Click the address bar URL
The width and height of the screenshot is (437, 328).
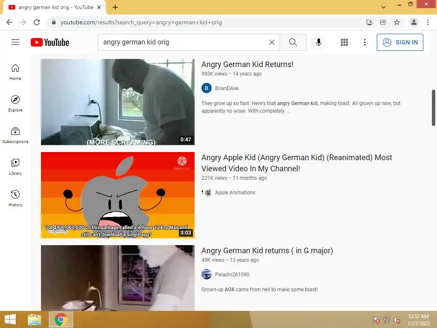(x=141, y=22)
